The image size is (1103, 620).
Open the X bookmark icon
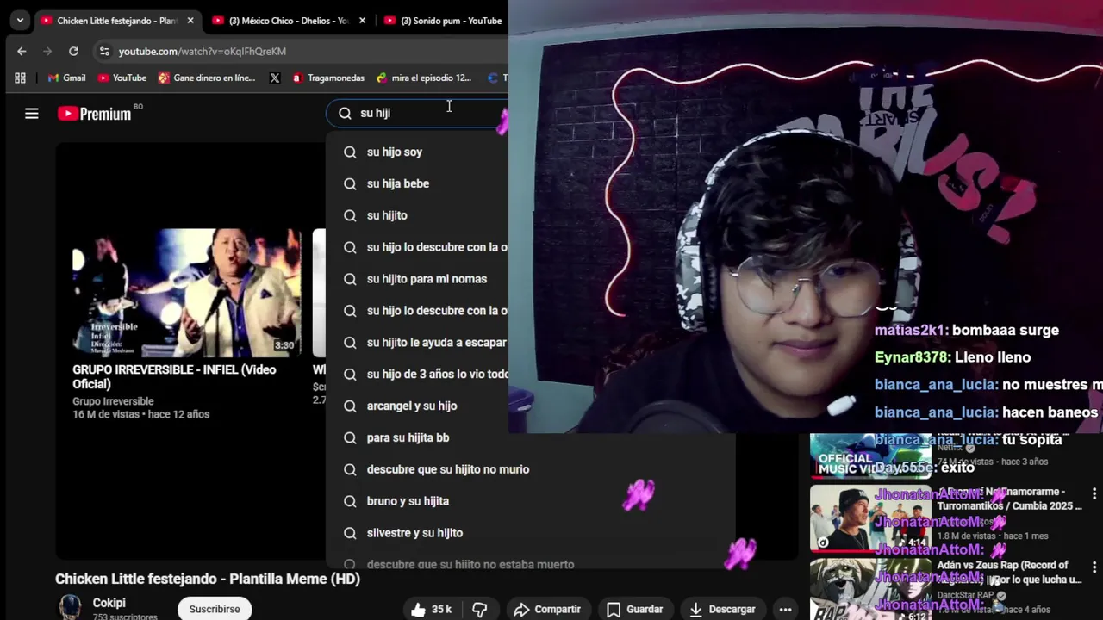(275, 77)
